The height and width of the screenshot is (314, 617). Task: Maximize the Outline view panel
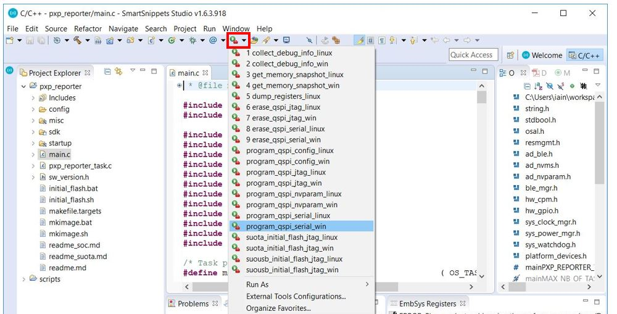tap(596, 71)
